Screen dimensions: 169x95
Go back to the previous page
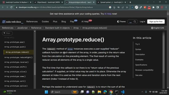point(3,7)
